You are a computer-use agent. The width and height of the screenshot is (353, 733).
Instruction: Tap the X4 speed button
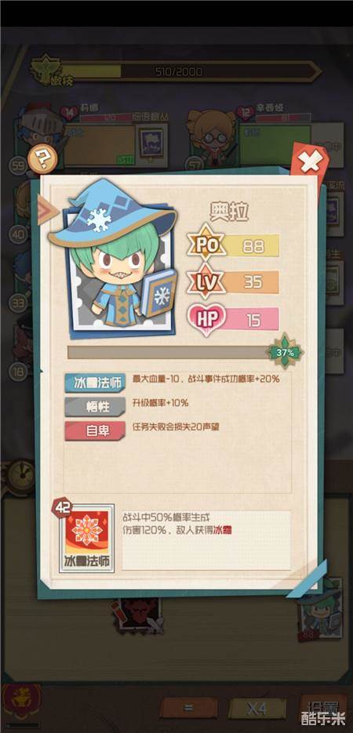pyautogui.click(x=257, y=709)
